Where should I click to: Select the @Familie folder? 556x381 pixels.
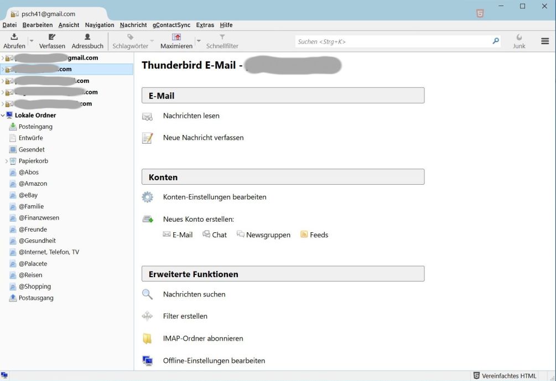(x=31, y=206)
